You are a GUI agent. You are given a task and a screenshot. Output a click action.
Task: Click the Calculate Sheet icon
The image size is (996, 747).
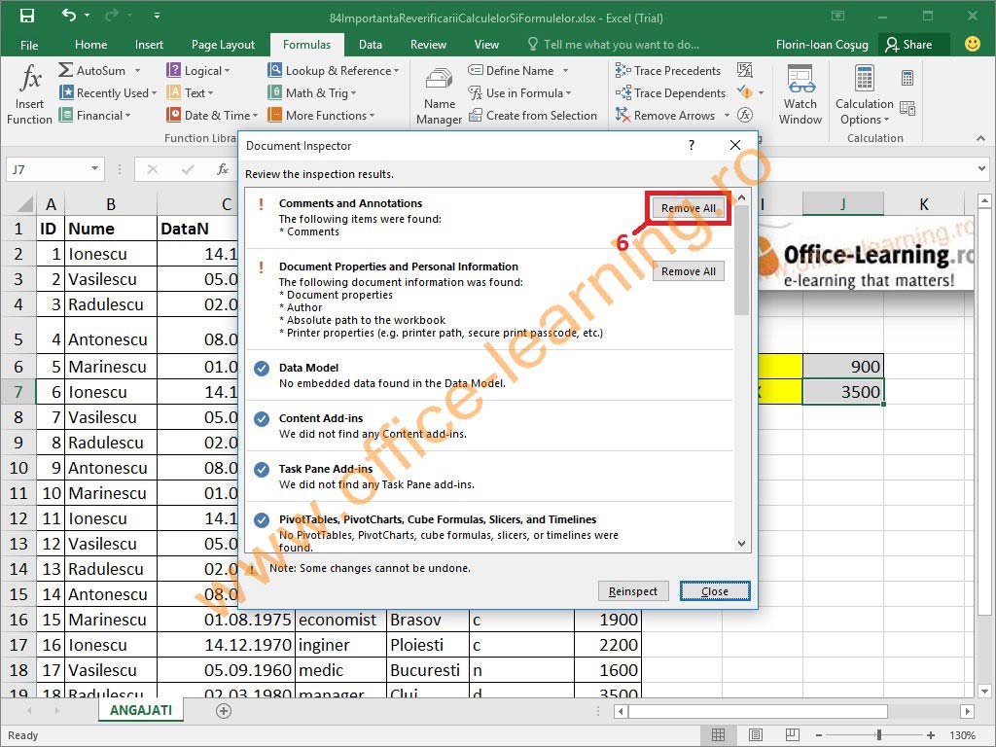pos(907,109)
